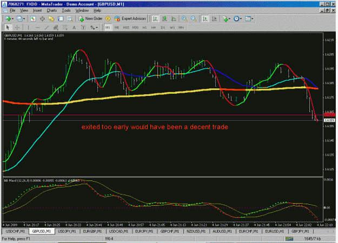Switch to the USDCHF,M1 chart tab

[15, 231]
